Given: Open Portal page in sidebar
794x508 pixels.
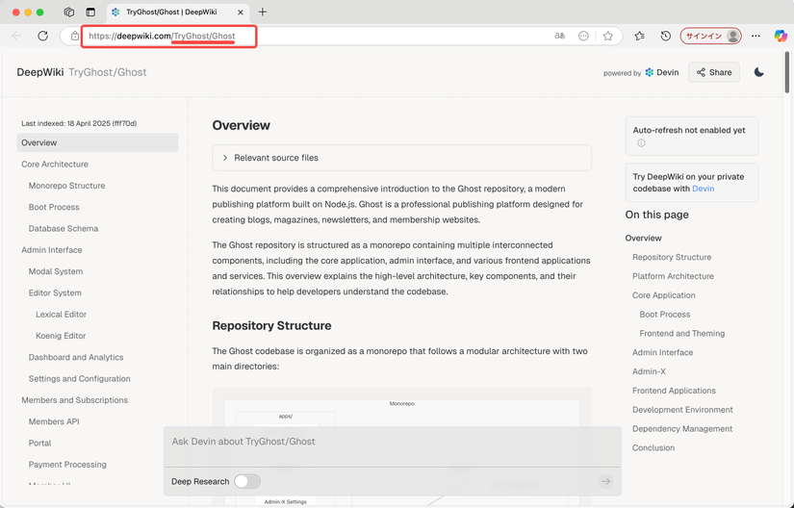Looking at the screenshot, I should [x=40, y=444].
